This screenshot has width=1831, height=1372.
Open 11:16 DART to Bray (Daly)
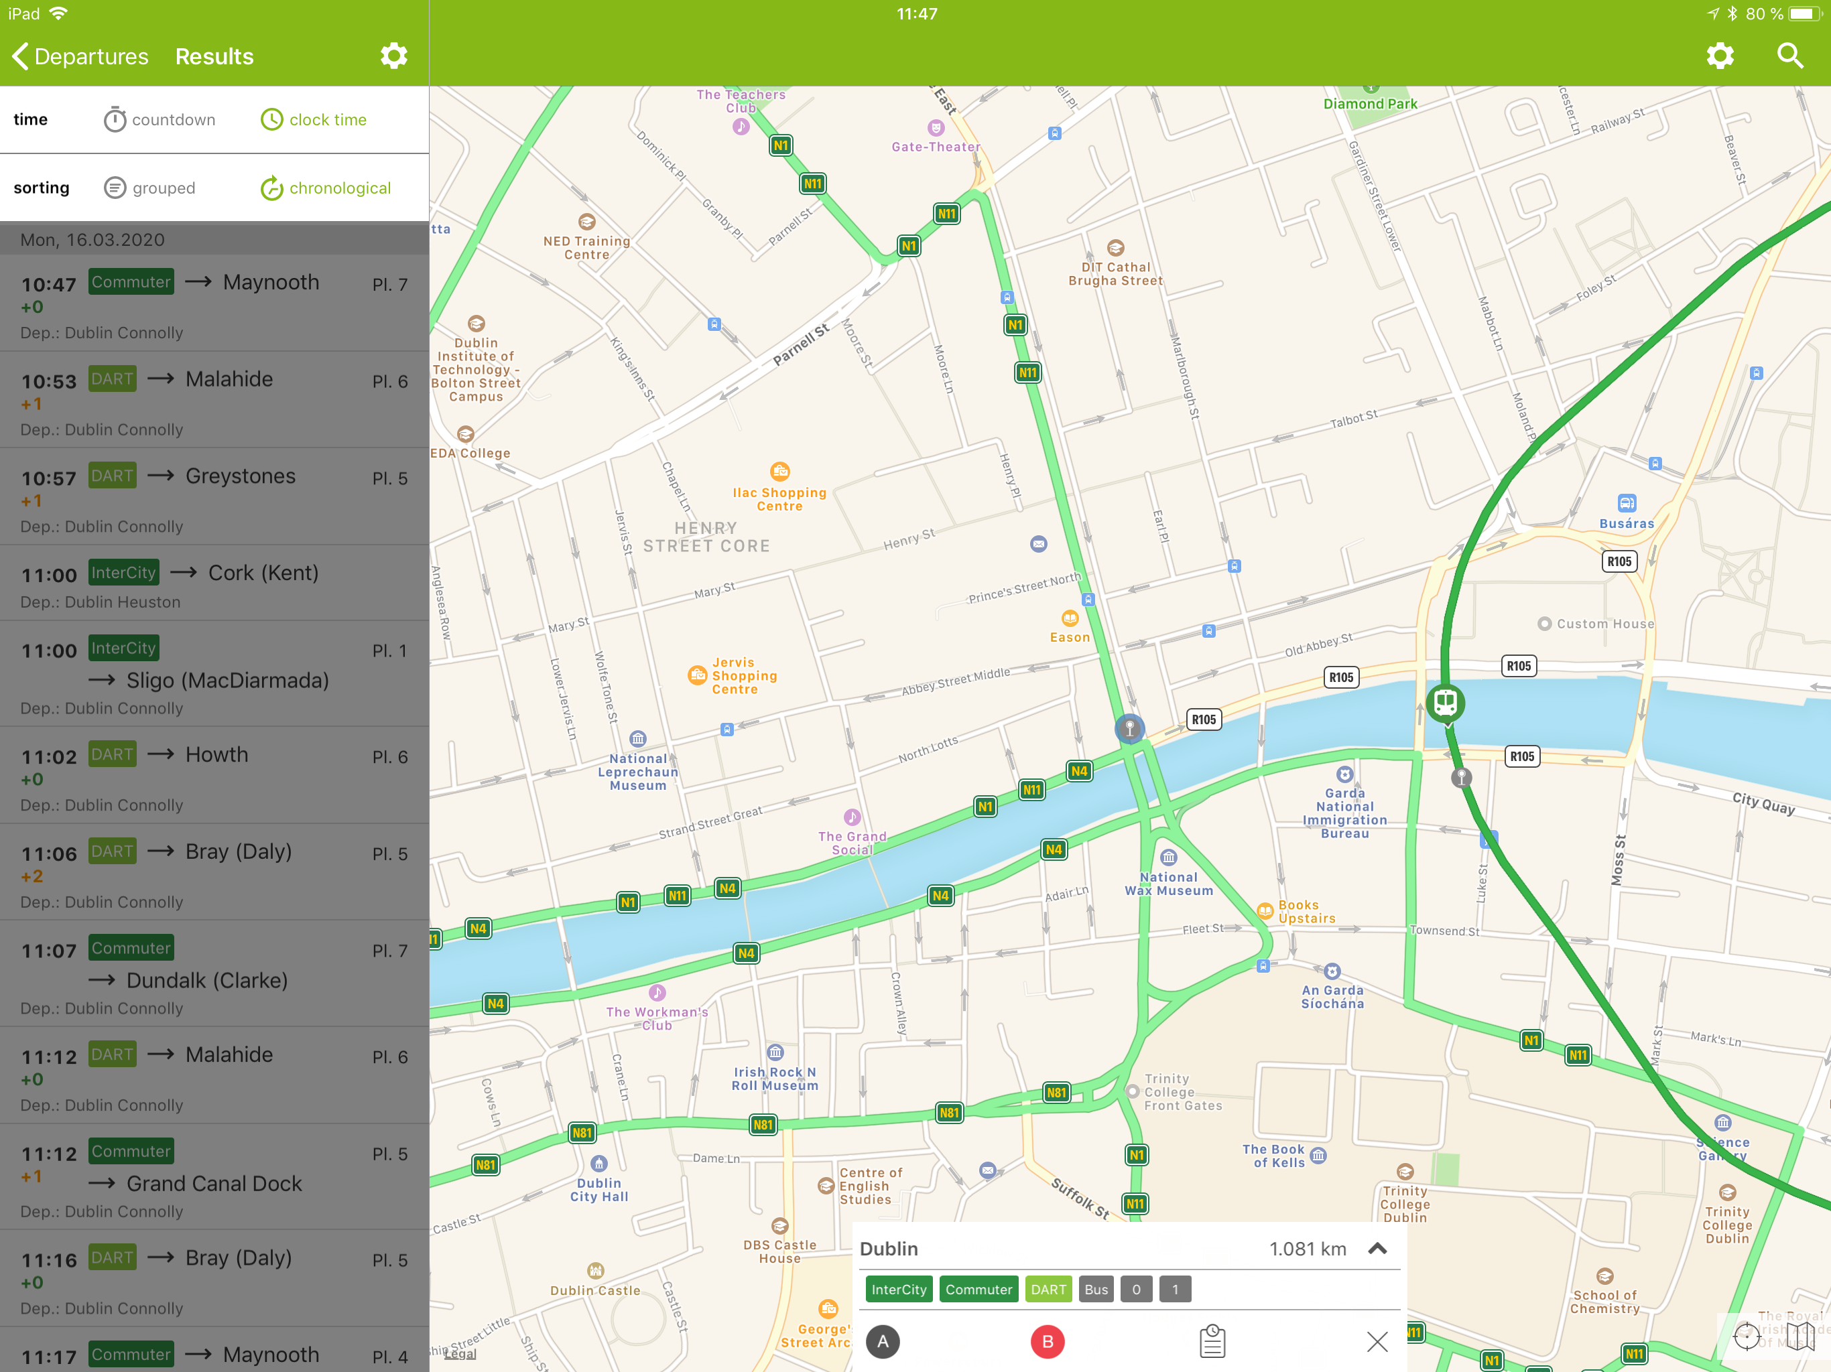(x=214, y=1278)
